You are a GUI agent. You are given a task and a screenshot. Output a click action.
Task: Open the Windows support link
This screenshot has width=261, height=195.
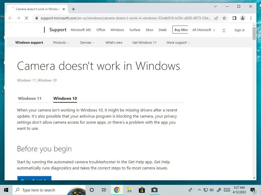coord(29,42)
